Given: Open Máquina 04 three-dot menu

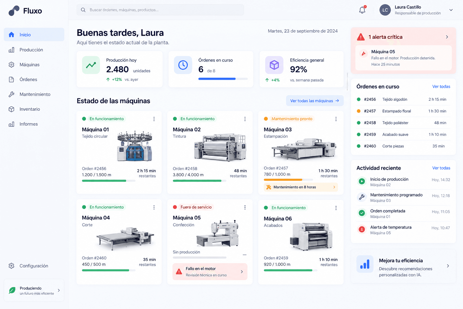Looking at the screenshot, I should point(154,207).
